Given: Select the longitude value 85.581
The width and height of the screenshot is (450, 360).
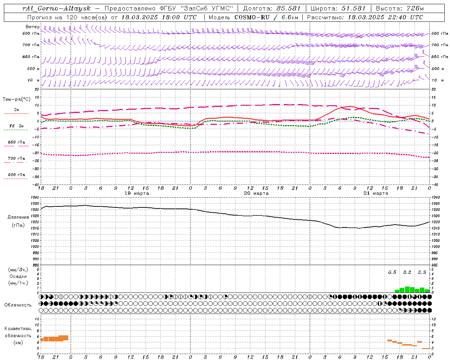Looking at the screenshot, I should [288, 8].
